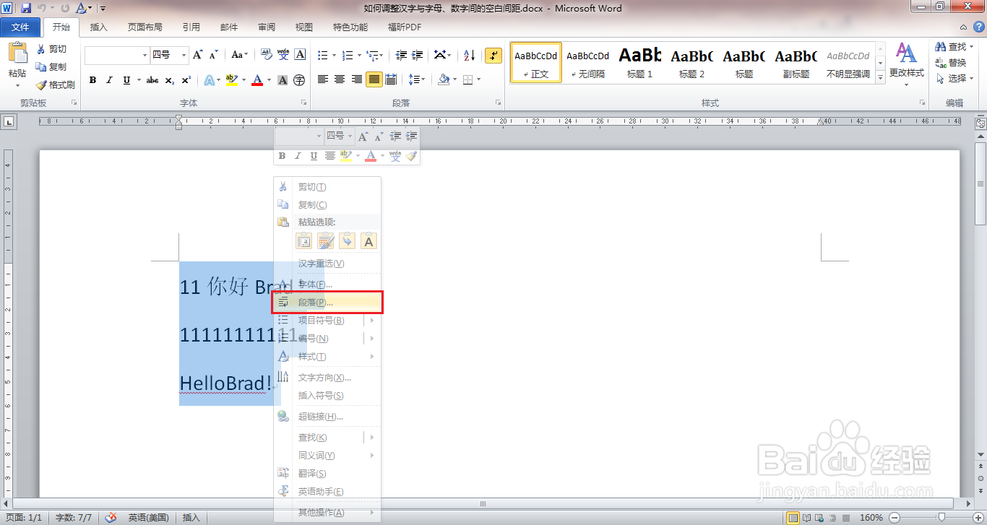Open the font size (四号) dropdown in ribbon
Viewport: 987px width, 525px height.
(184, 55)
